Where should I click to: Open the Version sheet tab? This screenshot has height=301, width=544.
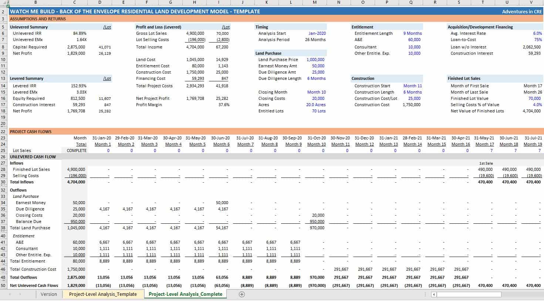point(49,294)
